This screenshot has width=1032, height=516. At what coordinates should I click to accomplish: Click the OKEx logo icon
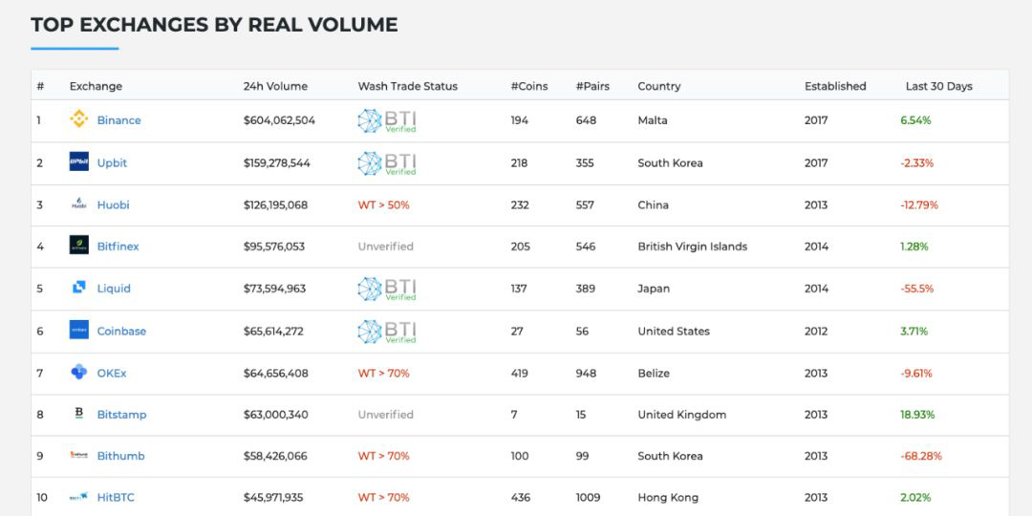[x=79, y=373]
